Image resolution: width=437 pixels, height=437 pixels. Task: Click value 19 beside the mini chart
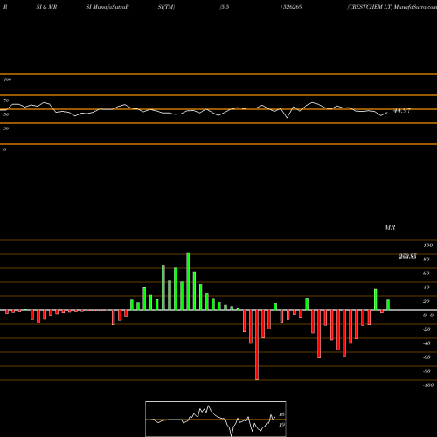click(x=281, y=425)
